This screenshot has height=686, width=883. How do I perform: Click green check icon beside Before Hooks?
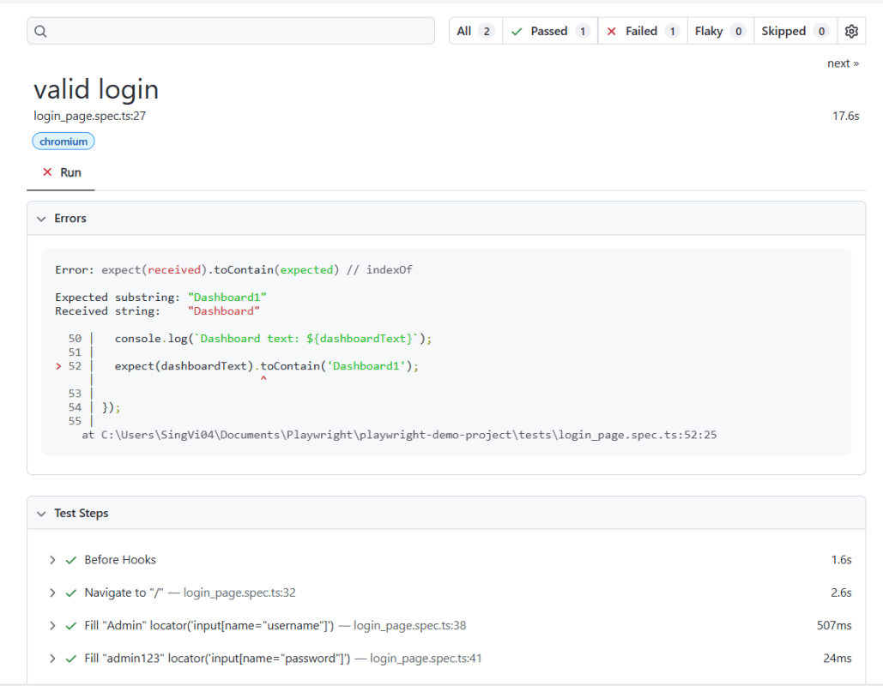(71, 560)
